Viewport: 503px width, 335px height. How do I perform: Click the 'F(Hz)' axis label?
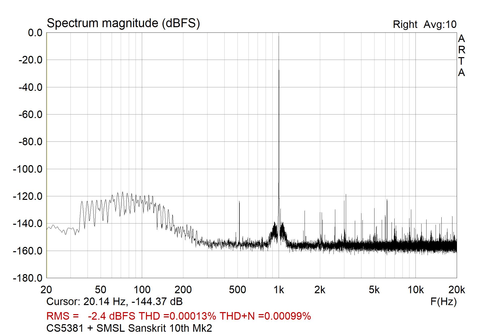click(443, 302)
